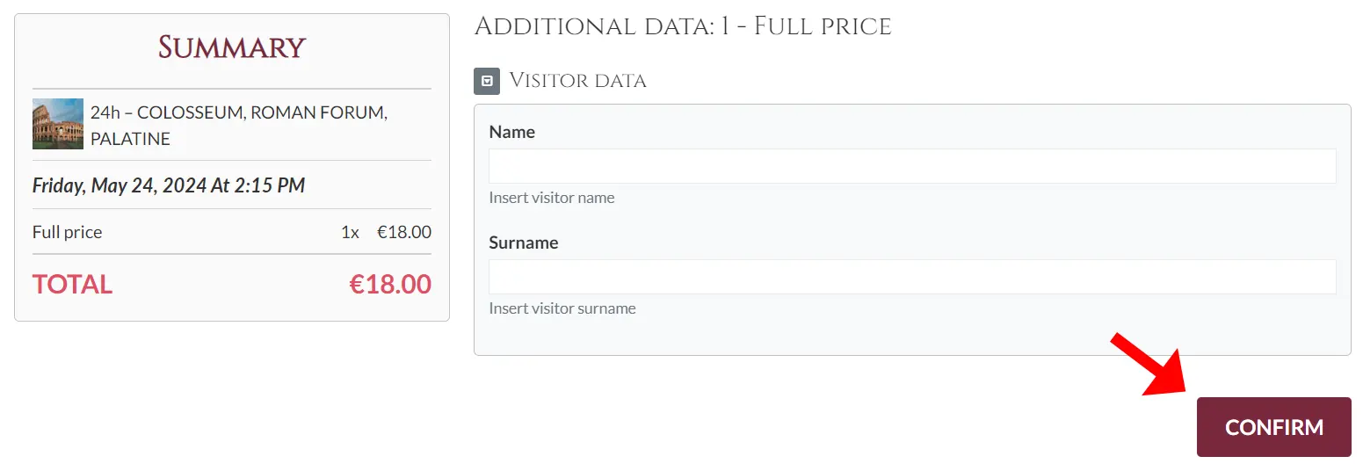Click into the Name input field
The image size is (1363, 471).
pyautogui.click(x=911, y=166)
